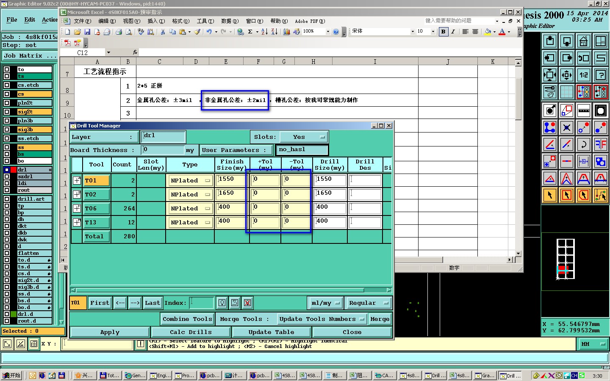Click Excel's Print icon
Image resolution: width=610 pixels, height=381 pixels.
119,32
